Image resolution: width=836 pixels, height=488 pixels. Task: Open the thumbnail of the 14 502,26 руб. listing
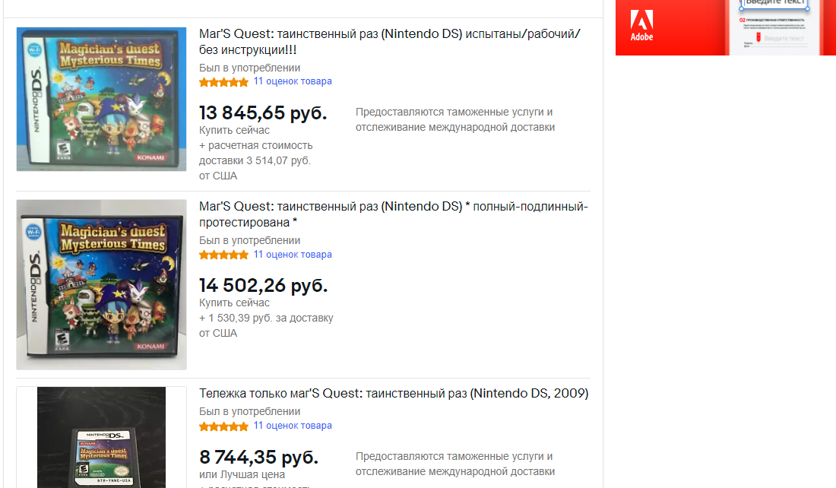point(102,284)
